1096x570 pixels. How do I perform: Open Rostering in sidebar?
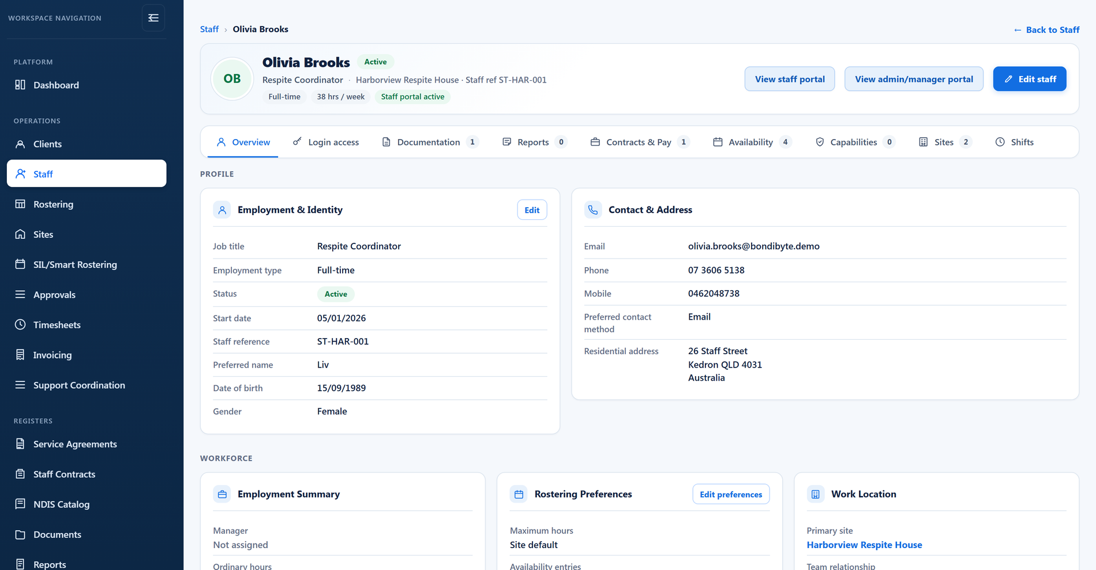pyautogui.click(x=87, y=204)
